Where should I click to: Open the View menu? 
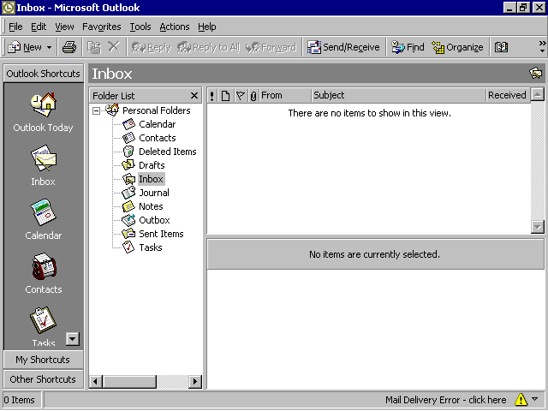(x=64, y=27)
